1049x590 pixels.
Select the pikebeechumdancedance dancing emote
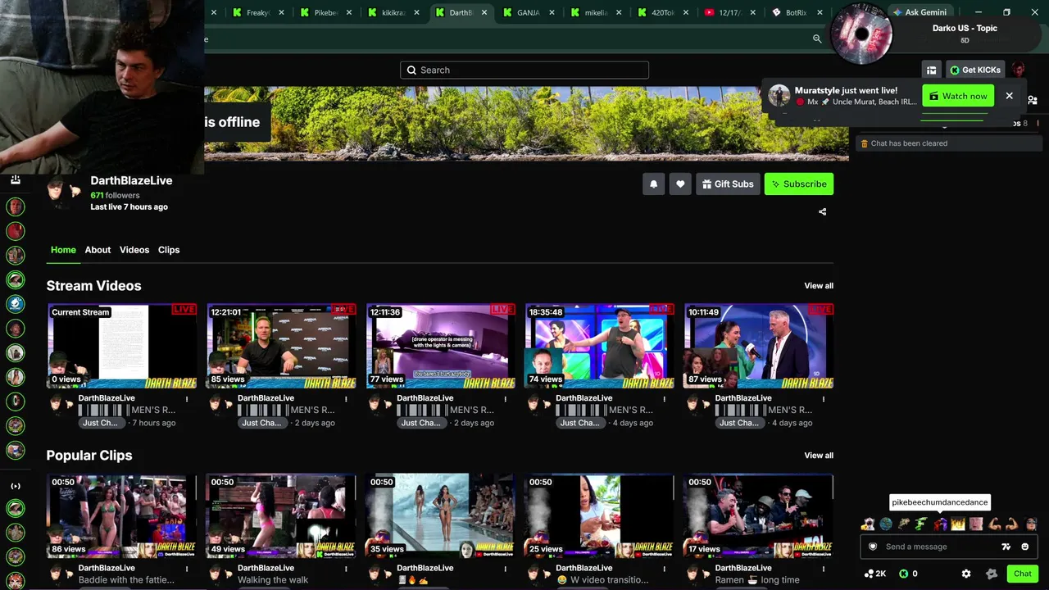click(940, 524)
